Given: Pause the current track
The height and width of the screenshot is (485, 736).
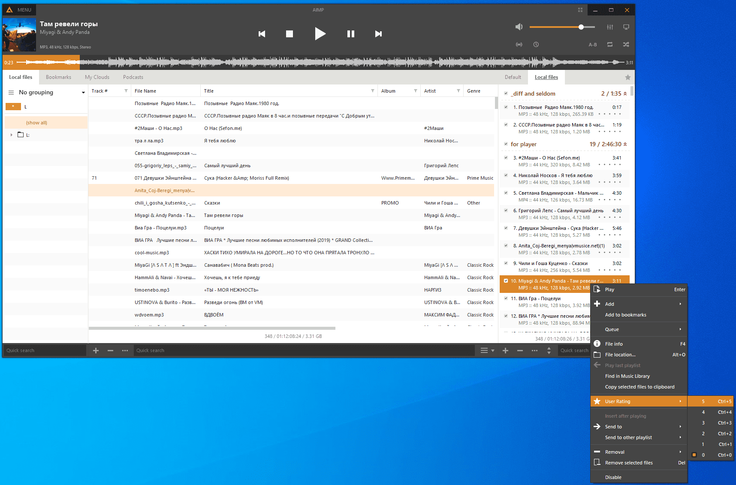Looking at the screenshot, I should coord(351,34).
